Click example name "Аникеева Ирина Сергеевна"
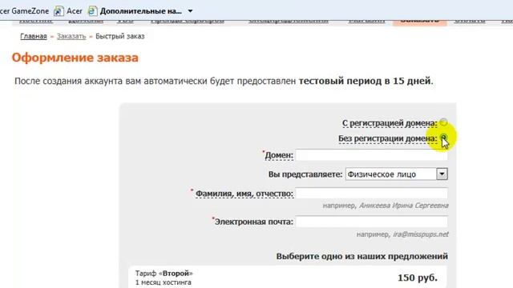 (x=404, y=206)
